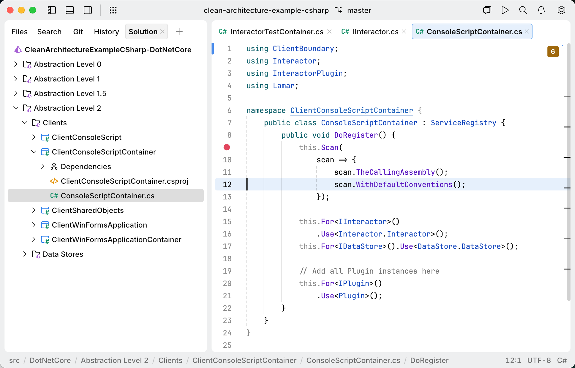This screenshot has height=368, width=575.
Task: Collapse the Abstraction Level 2 folder
Action: 16,108
